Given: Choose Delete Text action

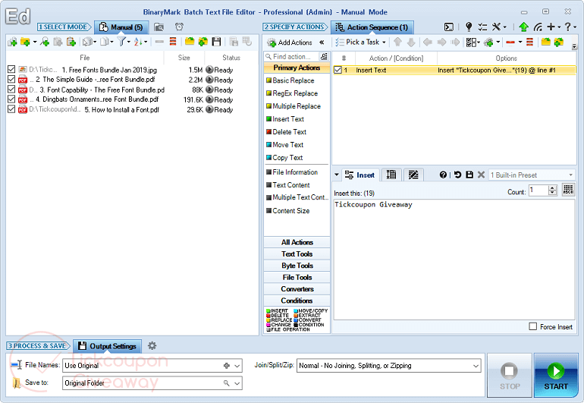Looking at the screenshot, I should (286, 132).
